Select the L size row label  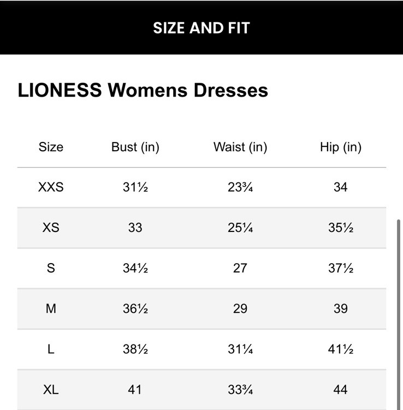51,349
